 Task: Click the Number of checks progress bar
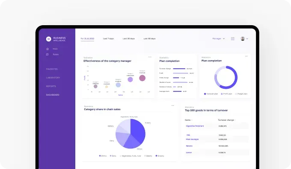175,87
